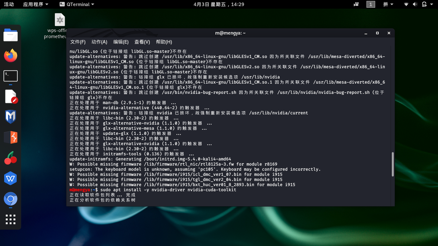Launch Firefox from the dock
Image resolution: width=438 pixels, height=246 pixels.
point(11,55)
